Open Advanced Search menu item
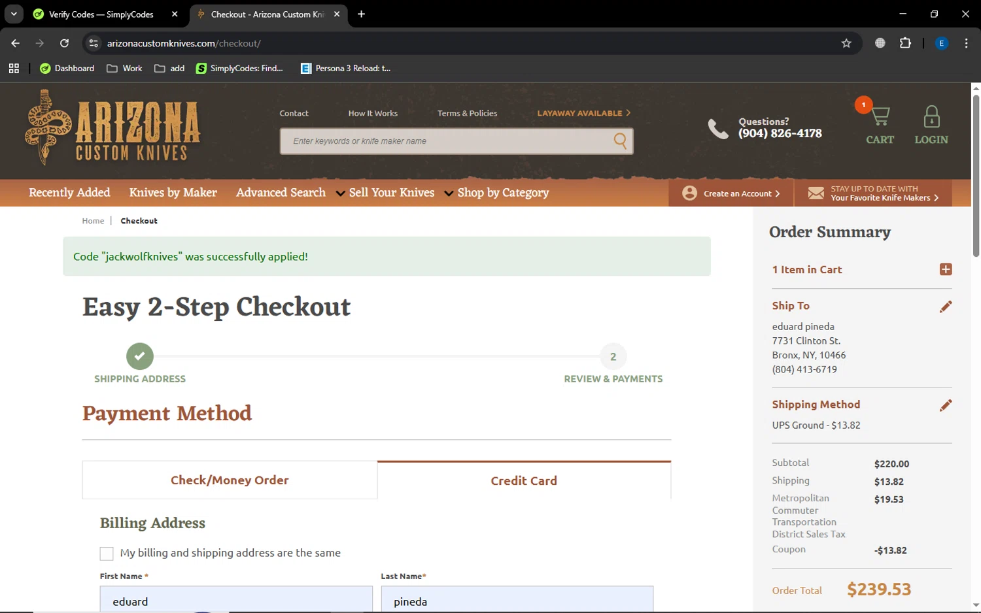The width and height of the screenshot is (981, 613). [281, 193]
